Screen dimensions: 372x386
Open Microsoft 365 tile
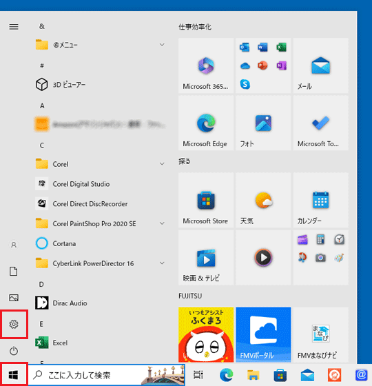206,65
